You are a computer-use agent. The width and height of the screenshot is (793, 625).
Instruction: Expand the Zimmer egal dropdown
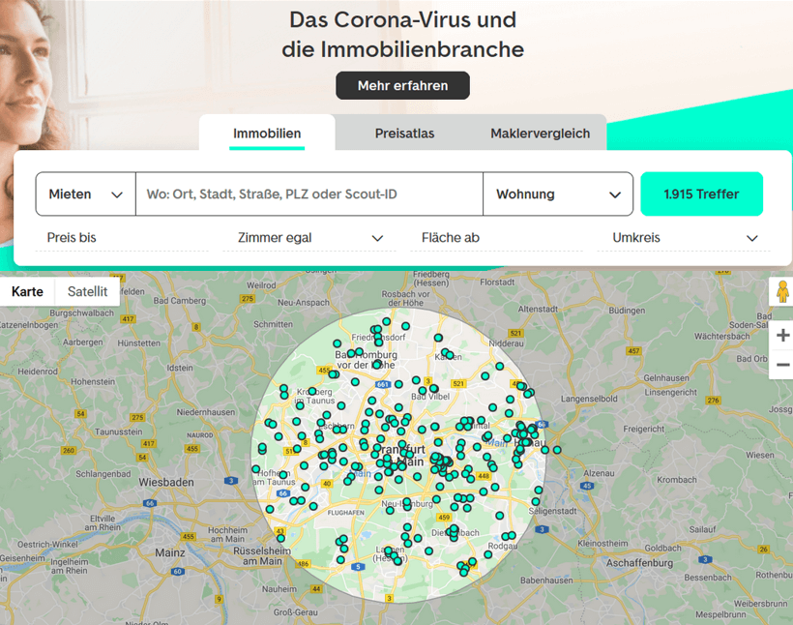[309, 237]
